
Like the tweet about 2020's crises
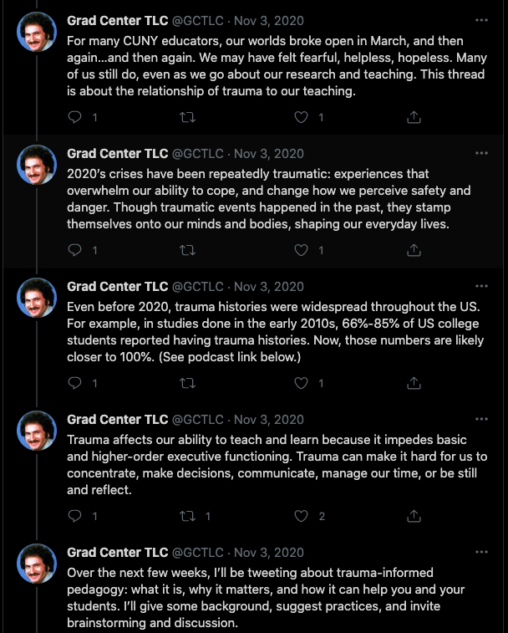click(302, 250)
